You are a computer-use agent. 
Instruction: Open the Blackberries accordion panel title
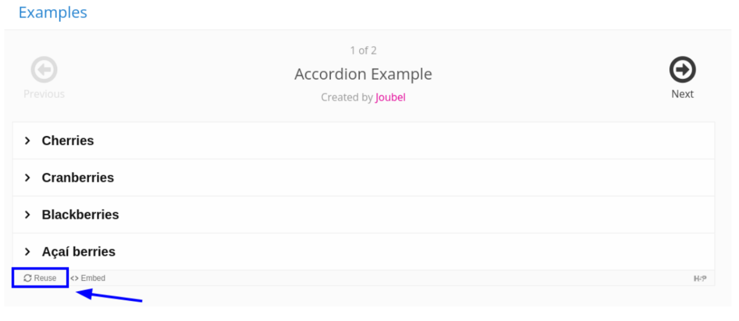[x=80, y=214]
